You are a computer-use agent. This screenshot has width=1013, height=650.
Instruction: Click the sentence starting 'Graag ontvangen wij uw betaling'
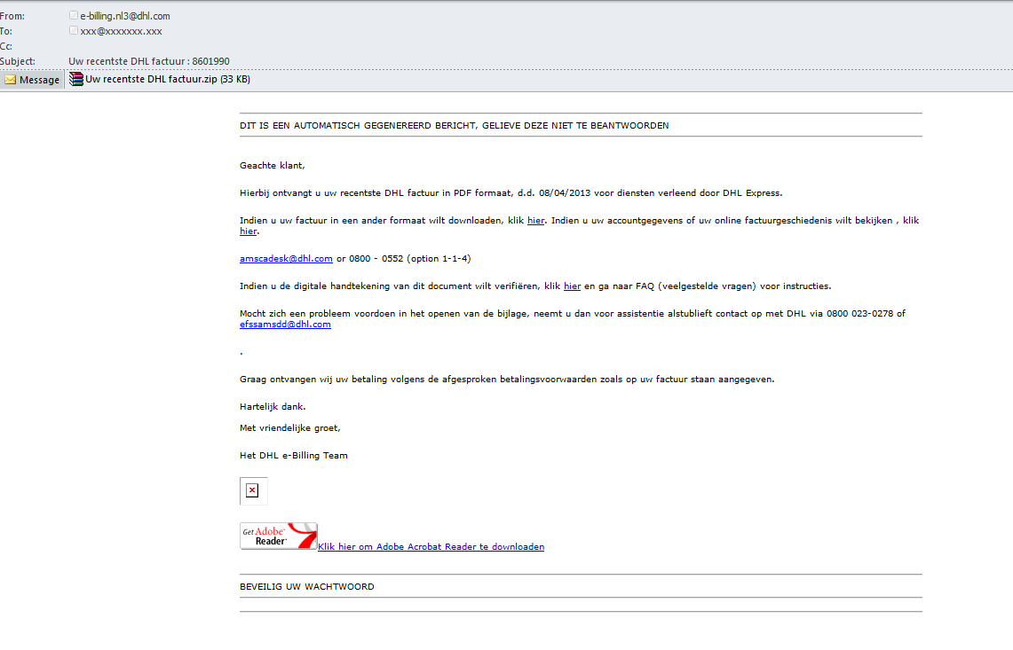tap(507, 380)
